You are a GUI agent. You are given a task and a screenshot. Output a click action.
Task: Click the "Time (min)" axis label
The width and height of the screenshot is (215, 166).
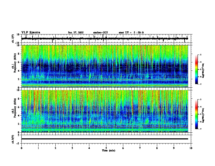(109, 151)
